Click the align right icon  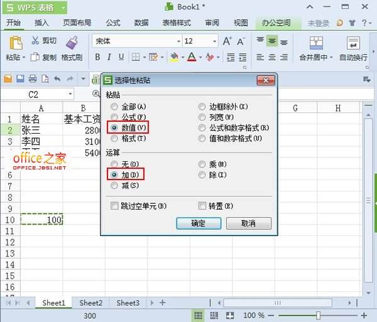point(284,57)
